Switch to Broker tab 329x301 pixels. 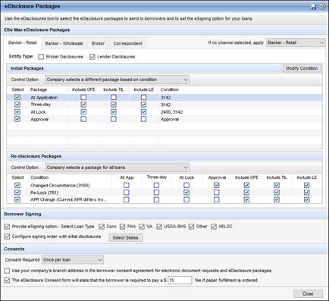[98, 43]
